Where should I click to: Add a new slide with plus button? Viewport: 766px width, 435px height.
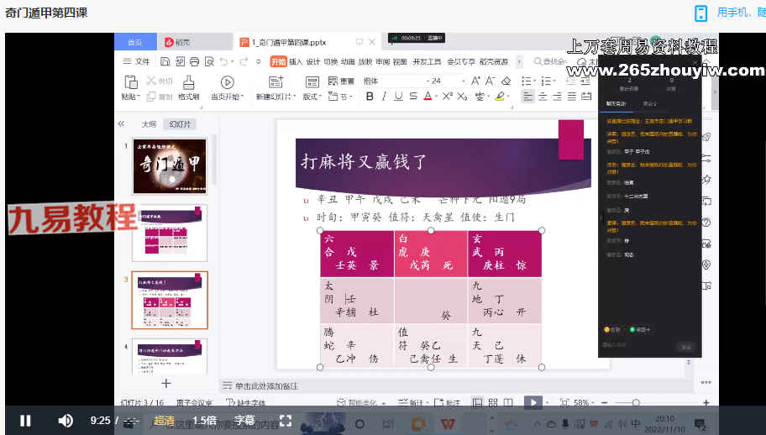click(166, 384)
